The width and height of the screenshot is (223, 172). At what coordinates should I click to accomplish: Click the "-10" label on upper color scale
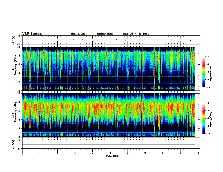[x=208, y=87]
